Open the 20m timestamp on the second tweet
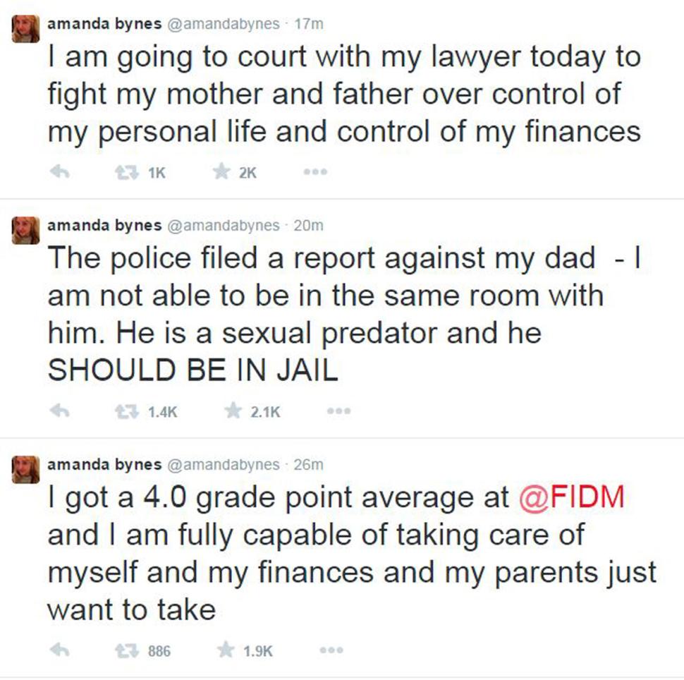Screen dimensions: 684x680 [311, 226]
